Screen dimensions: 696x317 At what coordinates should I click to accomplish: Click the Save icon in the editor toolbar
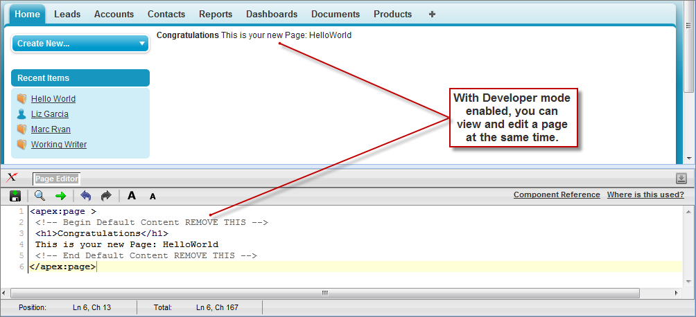tap(15, 196)
